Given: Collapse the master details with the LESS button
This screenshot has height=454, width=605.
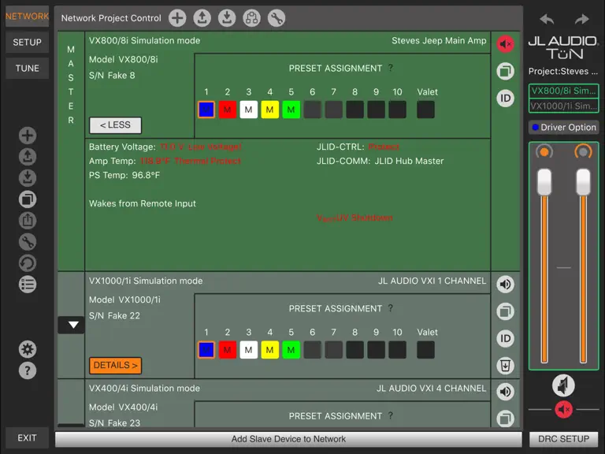Looking at the screenshot, I should [x=115, y=125].
